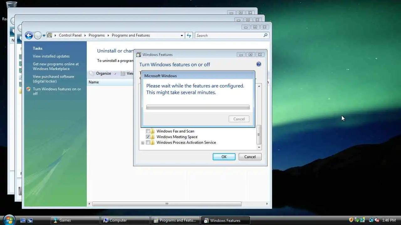
Task: Click the folder icon for Windows Fax and Scan
Action: coord(153,131)
